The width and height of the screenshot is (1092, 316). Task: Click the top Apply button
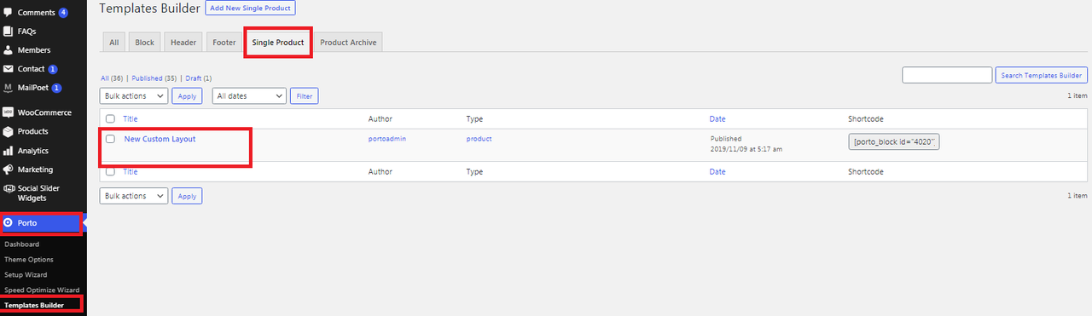tap(187, 96)
